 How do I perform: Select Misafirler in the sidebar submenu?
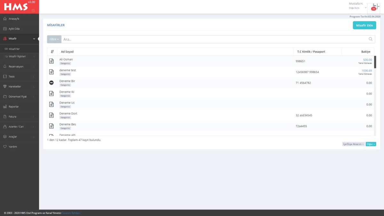click(x=20, y=49)
